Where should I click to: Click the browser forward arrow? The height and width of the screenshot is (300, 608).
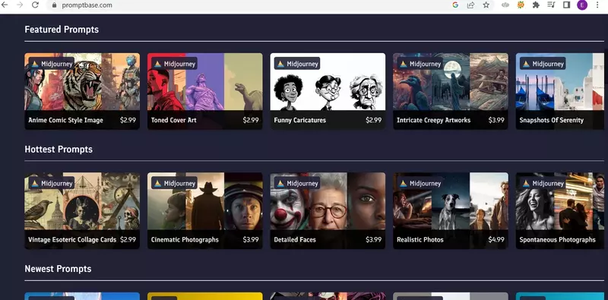tap(20, 5)
